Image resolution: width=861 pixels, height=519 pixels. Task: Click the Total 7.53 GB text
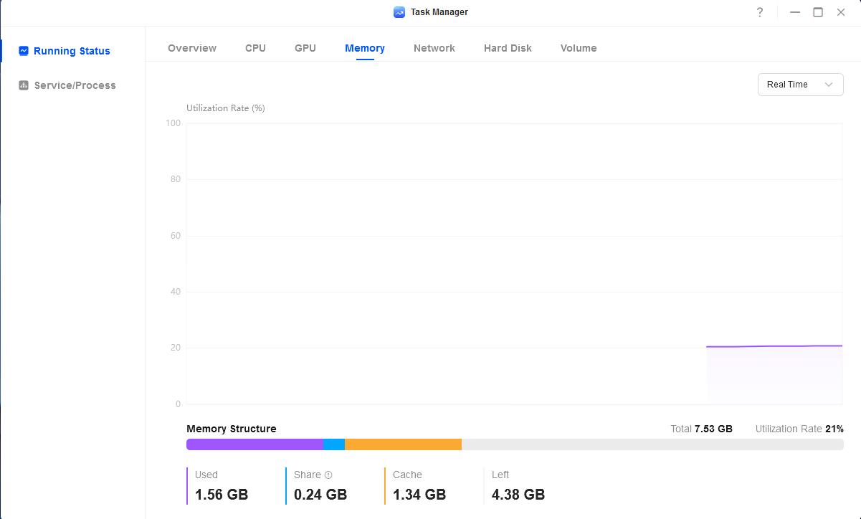point(701,429)
